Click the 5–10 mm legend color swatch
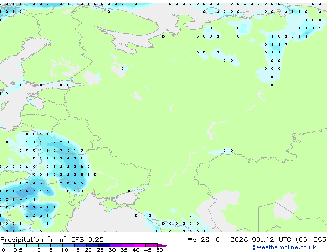 point(57,245)
